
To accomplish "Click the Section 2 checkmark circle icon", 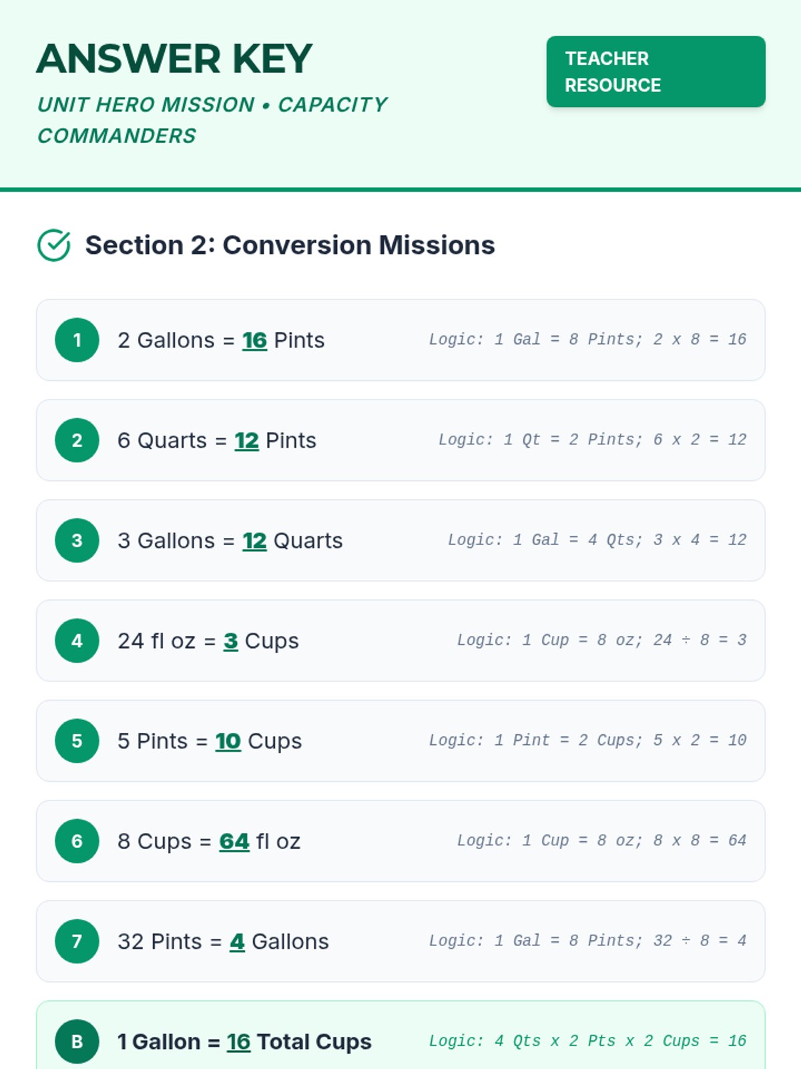I will pyautogui.click(x=54, y=245).
